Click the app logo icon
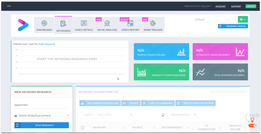The width and height of the screenshot is (261, 134). click(23, 25)
